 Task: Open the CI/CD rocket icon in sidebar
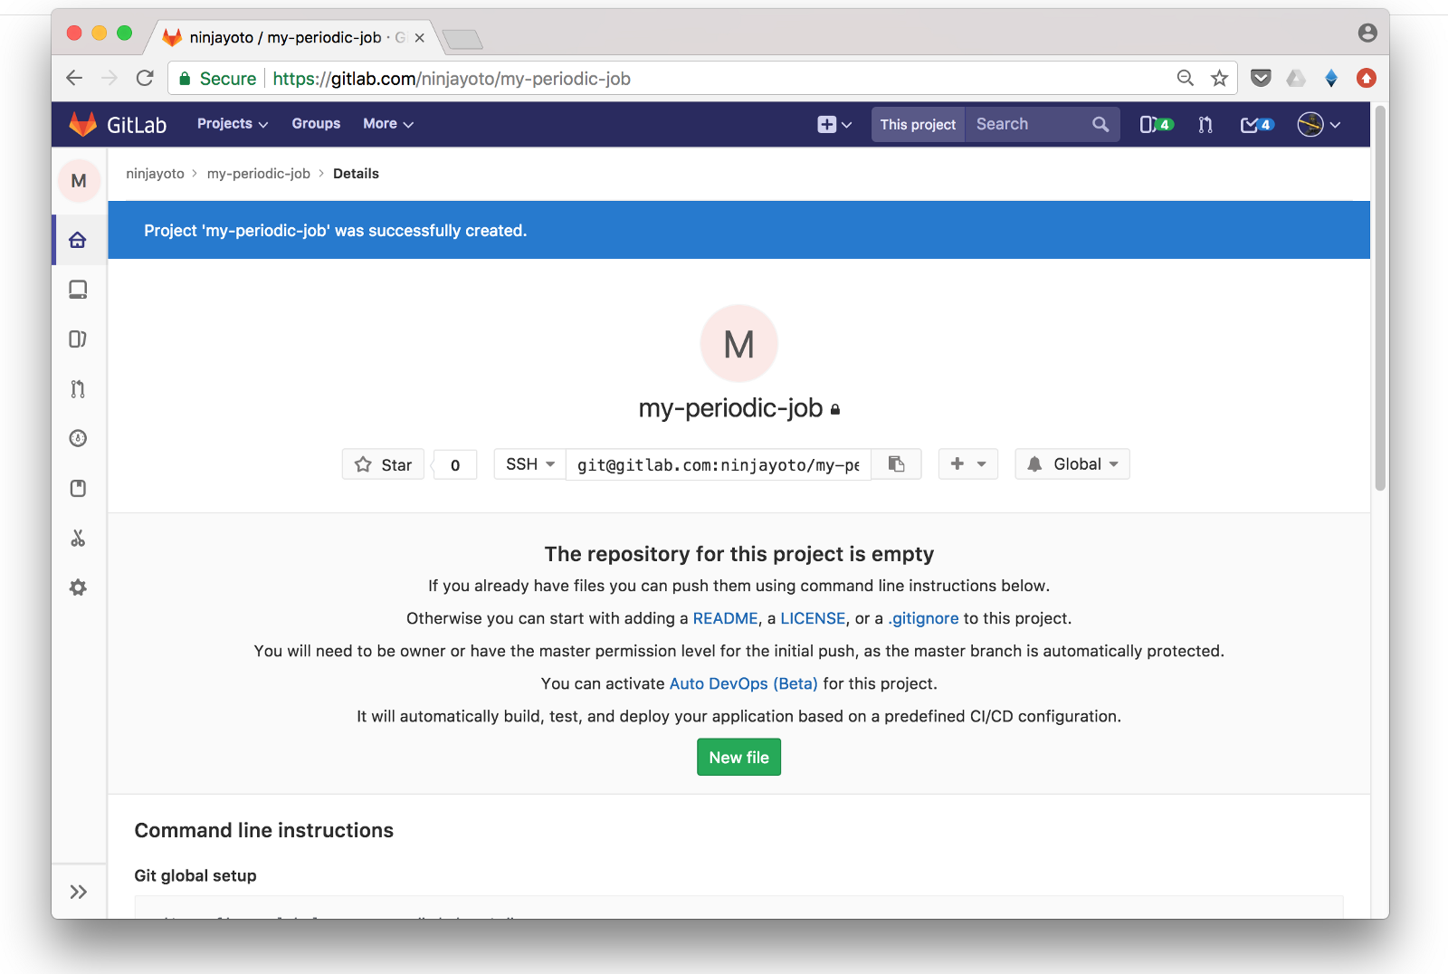click(x=78, y=438)
